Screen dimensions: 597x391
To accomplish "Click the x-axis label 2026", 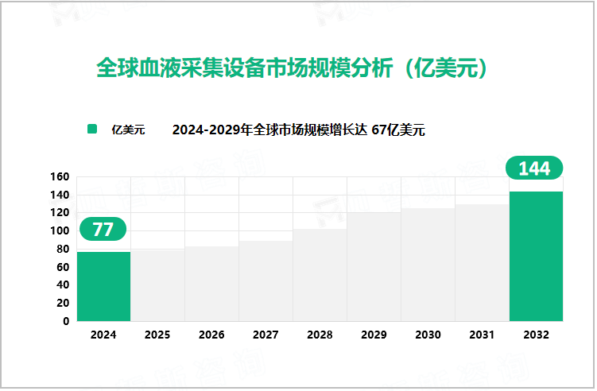I will coord(211,335).
